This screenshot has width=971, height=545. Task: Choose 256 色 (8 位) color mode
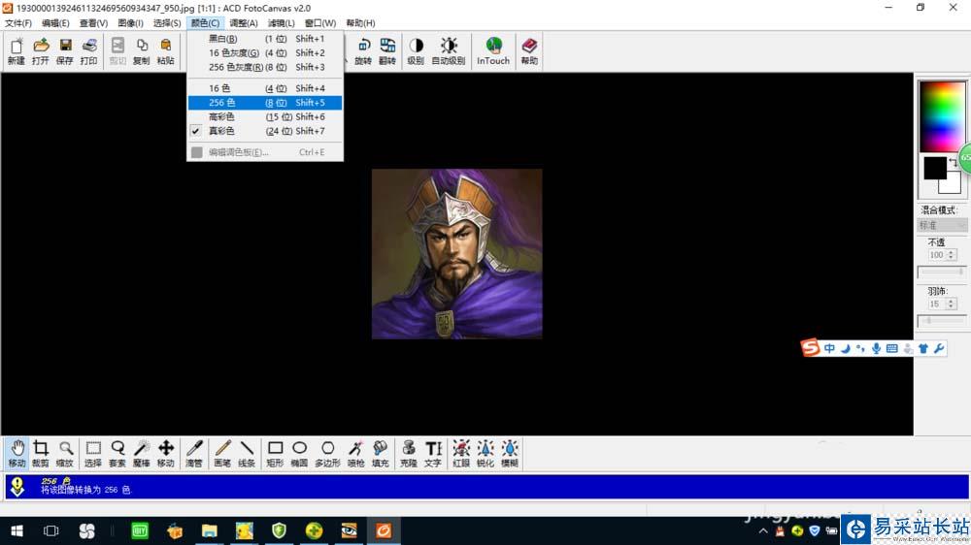click(x=265, y=103)
